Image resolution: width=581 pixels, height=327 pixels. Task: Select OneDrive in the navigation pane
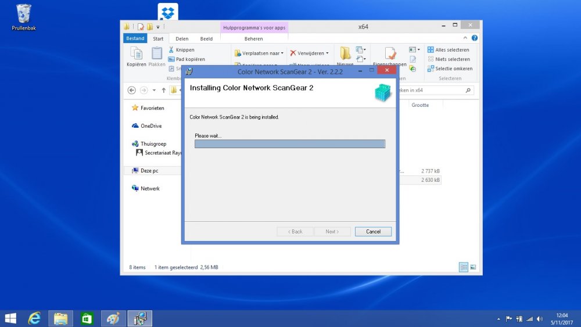point(150,125)
